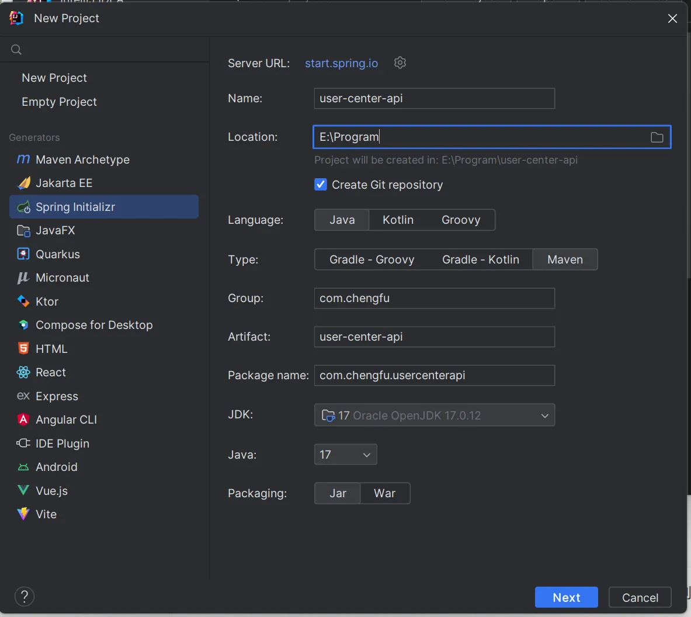Open the Java version 17 dropdown
This screenshot has width=691, height=617.
[346, 455]
